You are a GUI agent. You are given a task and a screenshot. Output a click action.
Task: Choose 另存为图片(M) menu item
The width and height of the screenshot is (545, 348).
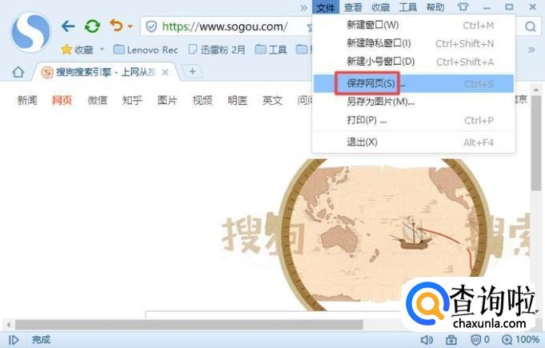point(414,102)
